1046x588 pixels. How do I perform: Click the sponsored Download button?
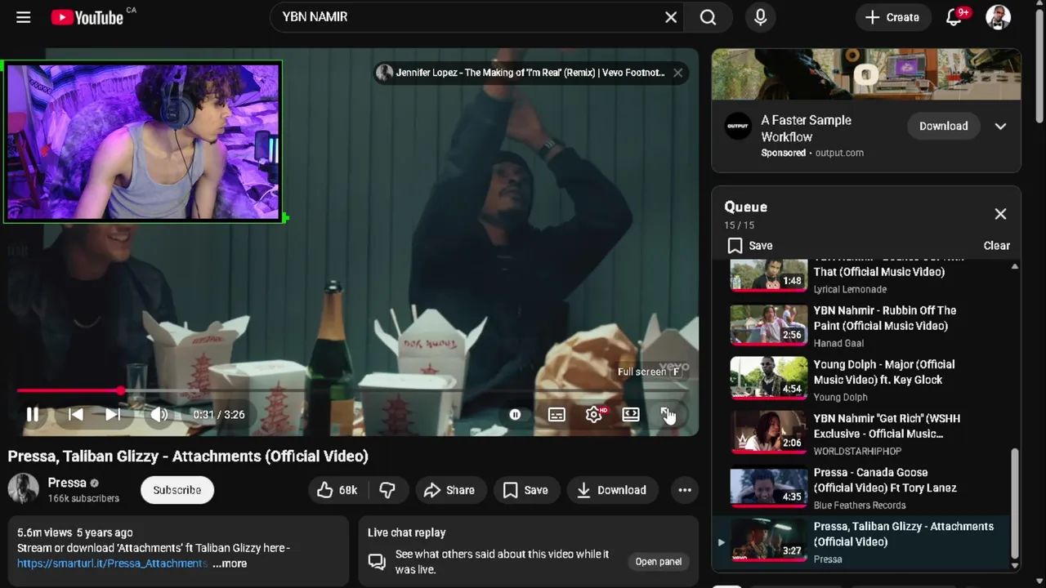(x=943, y=126)
